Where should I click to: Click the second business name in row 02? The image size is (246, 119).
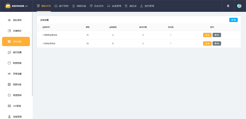click(x=49, y=44)
